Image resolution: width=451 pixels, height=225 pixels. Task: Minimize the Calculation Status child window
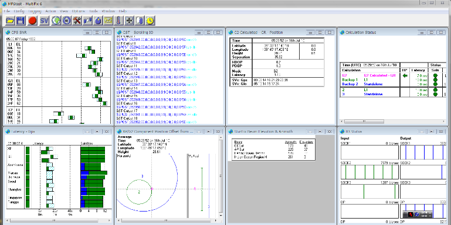pyautogui.click(x=422, y=32)
